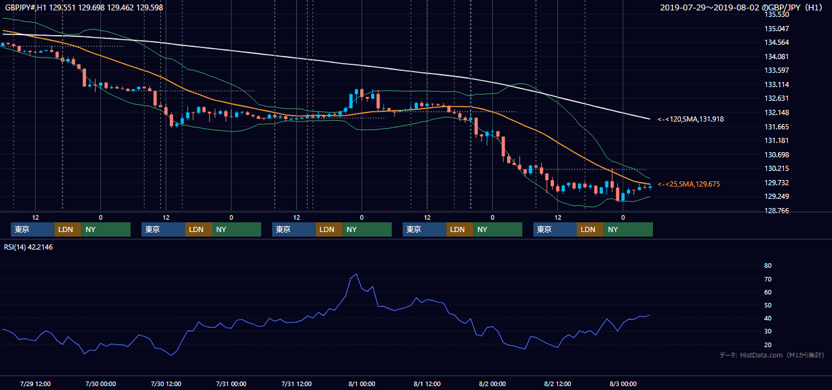Select the 8/1 00:00 time label
Image resolution: width=832 pixels, height=390 pixels.
361,383
